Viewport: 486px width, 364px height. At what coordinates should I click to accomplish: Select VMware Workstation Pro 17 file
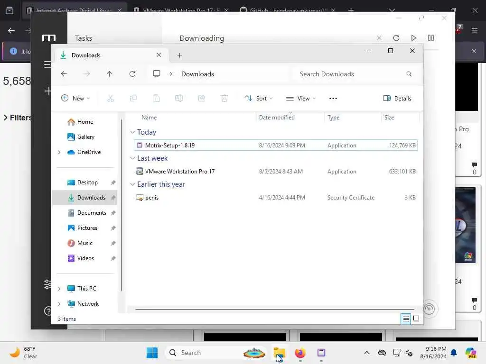tap(276, 171)
